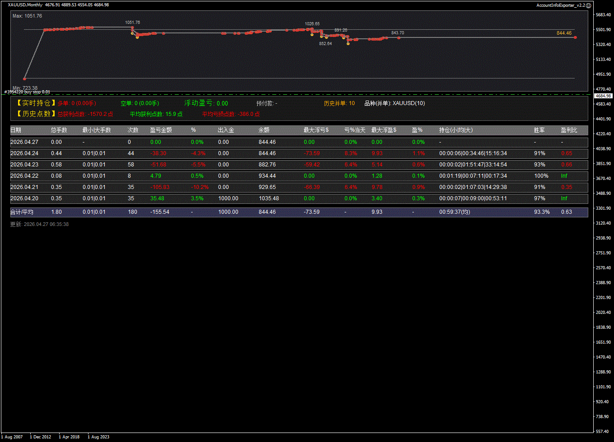Viewport: 614px width, 442px height.
Task: Select the 2026.04.20 row balance 1035.48
Action: pos(269,198)
